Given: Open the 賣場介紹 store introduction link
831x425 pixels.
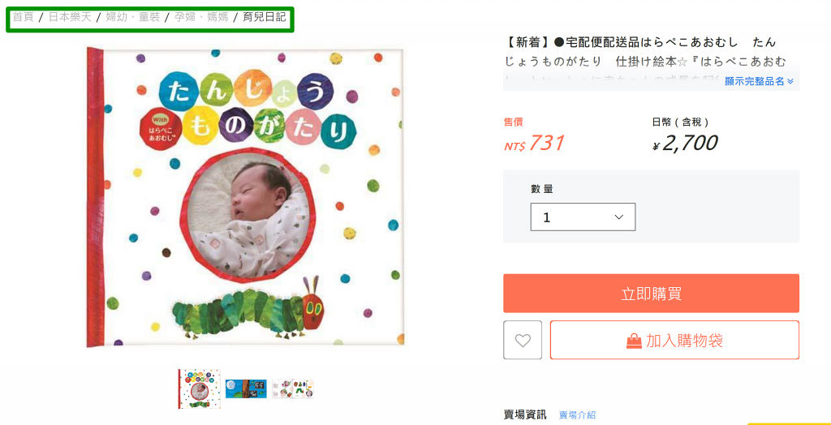Looking at the screenshot, I should tap(577, 415).
